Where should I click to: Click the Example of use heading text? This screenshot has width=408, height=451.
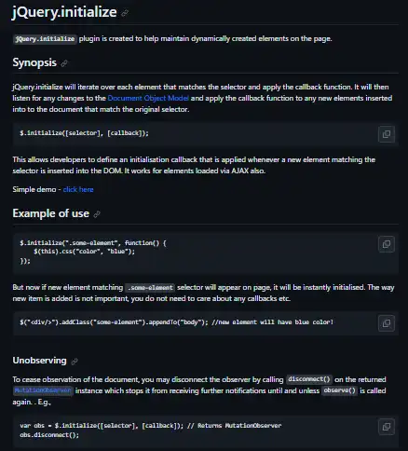(51, 213)
